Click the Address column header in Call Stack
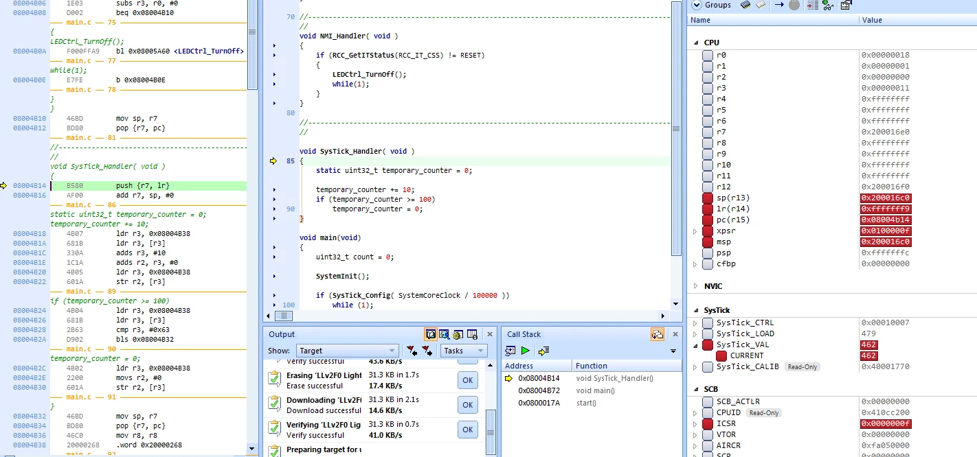Image resolution: width=977 pixels, height=457 pixels. coord(537,366)
